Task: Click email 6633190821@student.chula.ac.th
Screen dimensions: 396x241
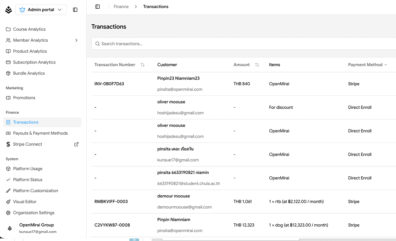Action: pos(189,184)
